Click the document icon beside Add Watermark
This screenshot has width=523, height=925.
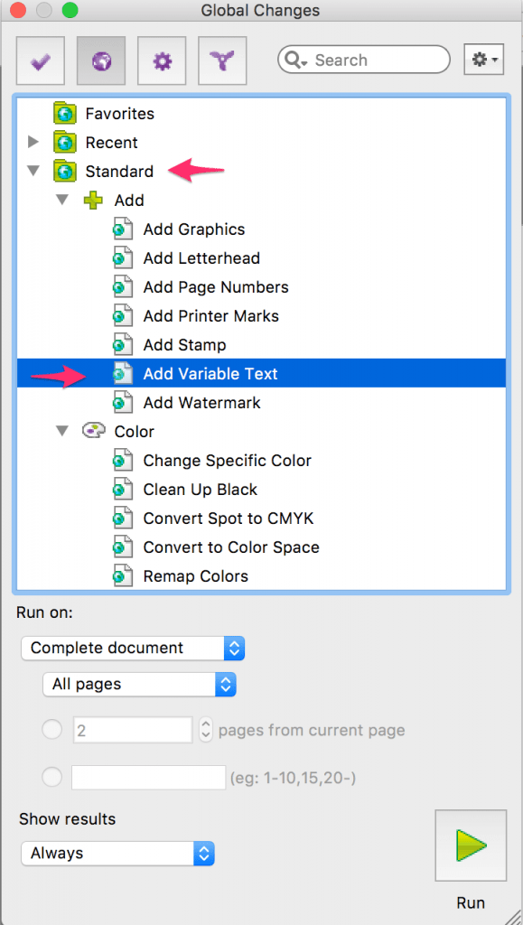point(122,403)
